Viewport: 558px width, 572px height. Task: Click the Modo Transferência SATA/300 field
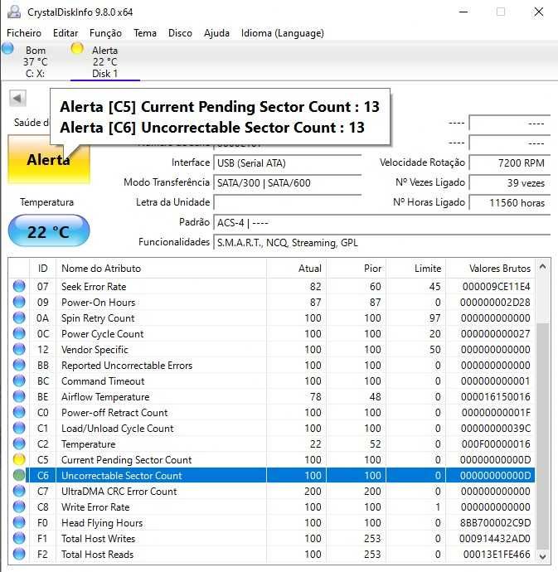point(288,182)
